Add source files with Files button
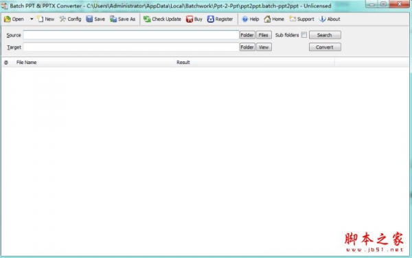 tap(264, 35)
